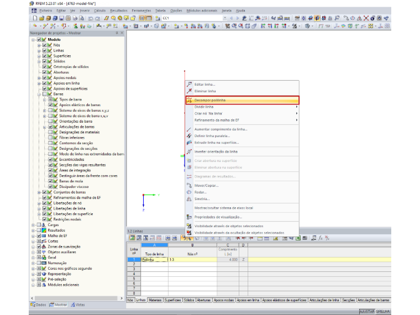Click the view in Z direction icon

point(276,26)
